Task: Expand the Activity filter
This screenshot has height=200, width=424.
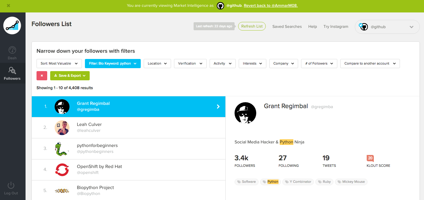Action: click(x=222, y=63)
